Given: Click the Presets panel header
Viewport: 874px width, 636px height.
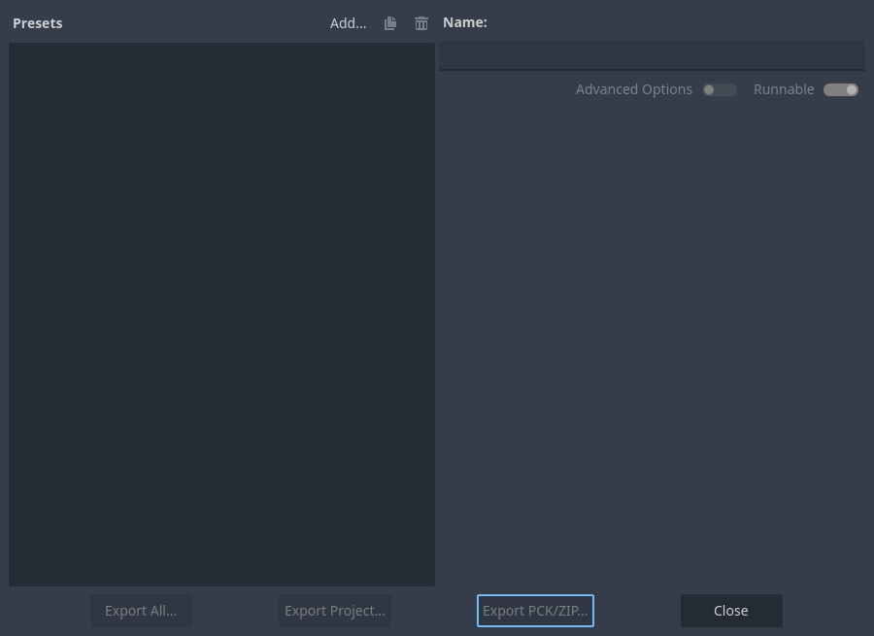Looking at the screenshot, I should tap(37, 22).
